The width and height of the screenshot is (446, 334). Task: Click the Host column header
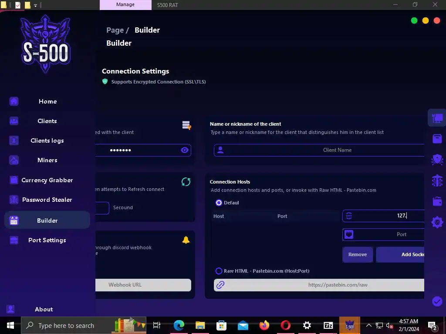click(x=219, y=216)
